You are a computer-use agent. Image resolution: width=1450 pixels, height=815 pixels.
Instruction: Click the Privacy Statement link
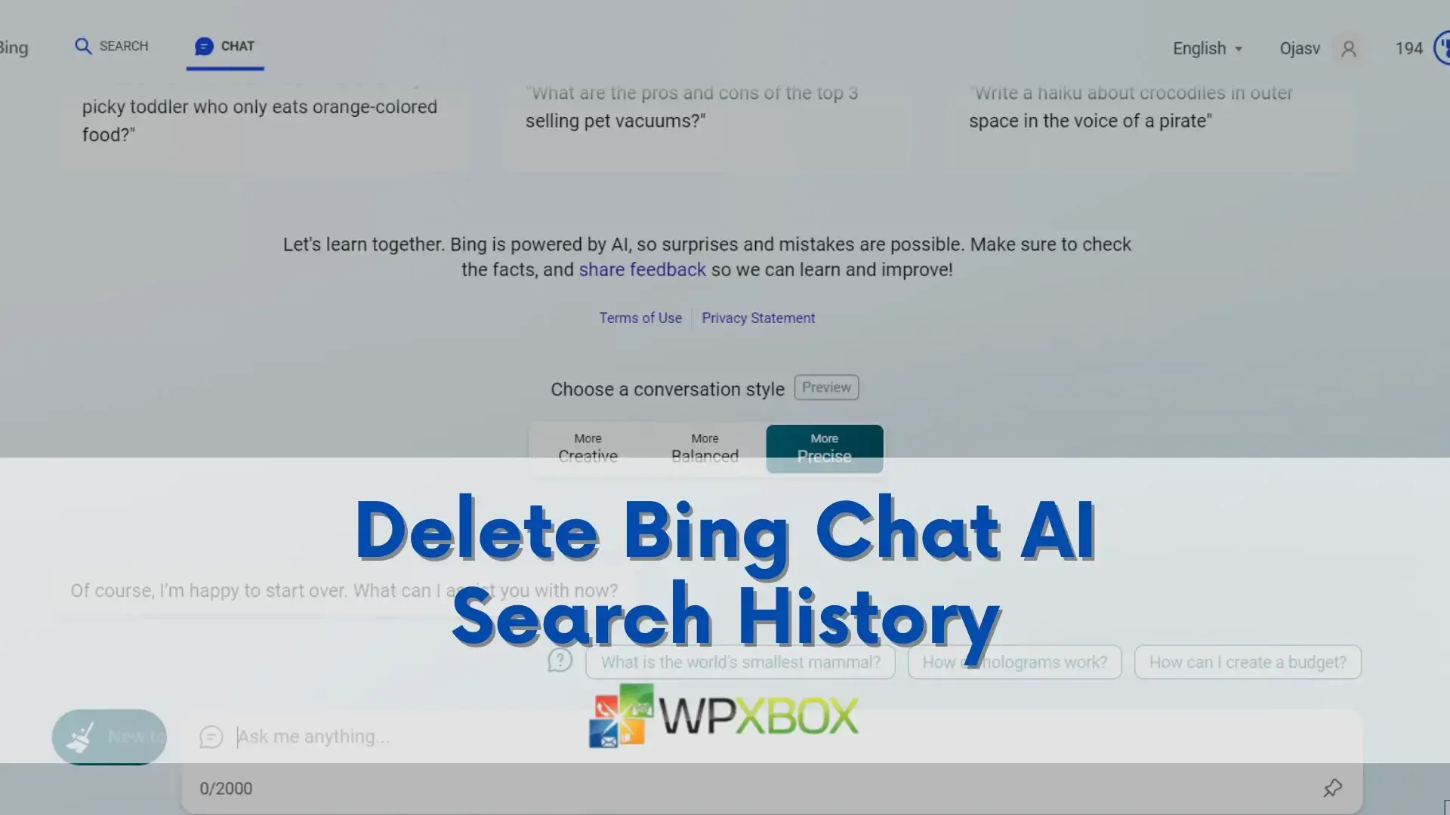[x=758, y=318]
